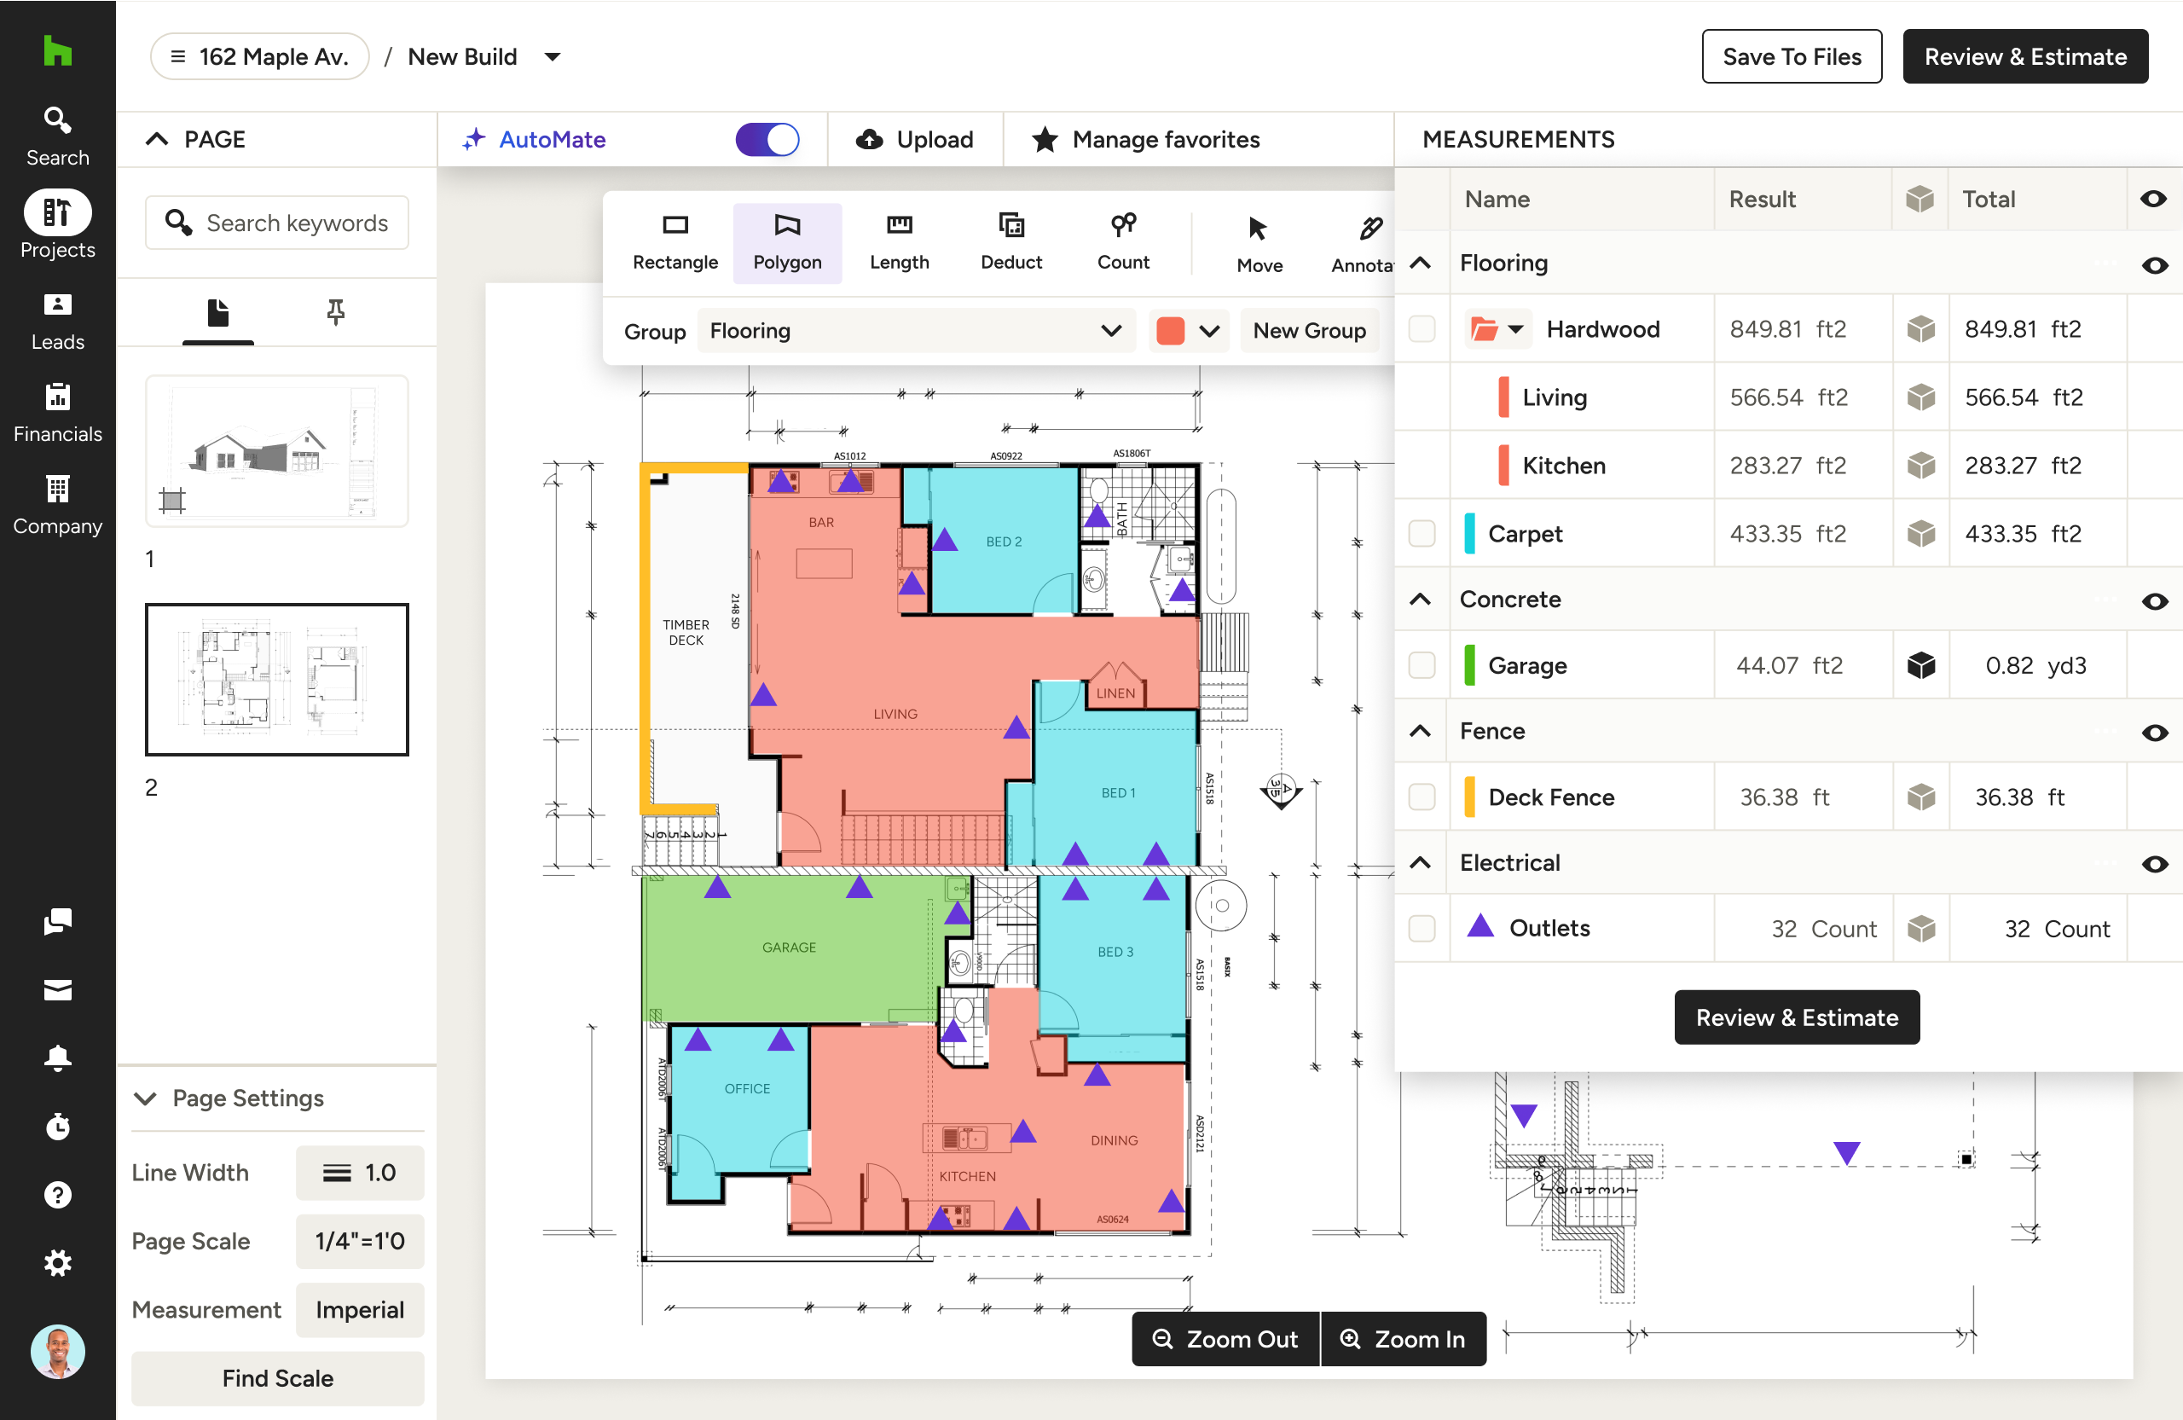The height and width of the screenshot is (1420, 2183).
Task: Click the notifications bell icon
Action: 57,1058
